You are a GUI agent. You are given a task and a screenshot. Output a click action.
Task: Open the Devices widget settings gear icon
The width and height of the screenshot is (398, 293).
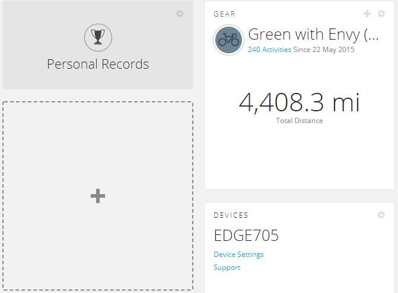(381, 215)
